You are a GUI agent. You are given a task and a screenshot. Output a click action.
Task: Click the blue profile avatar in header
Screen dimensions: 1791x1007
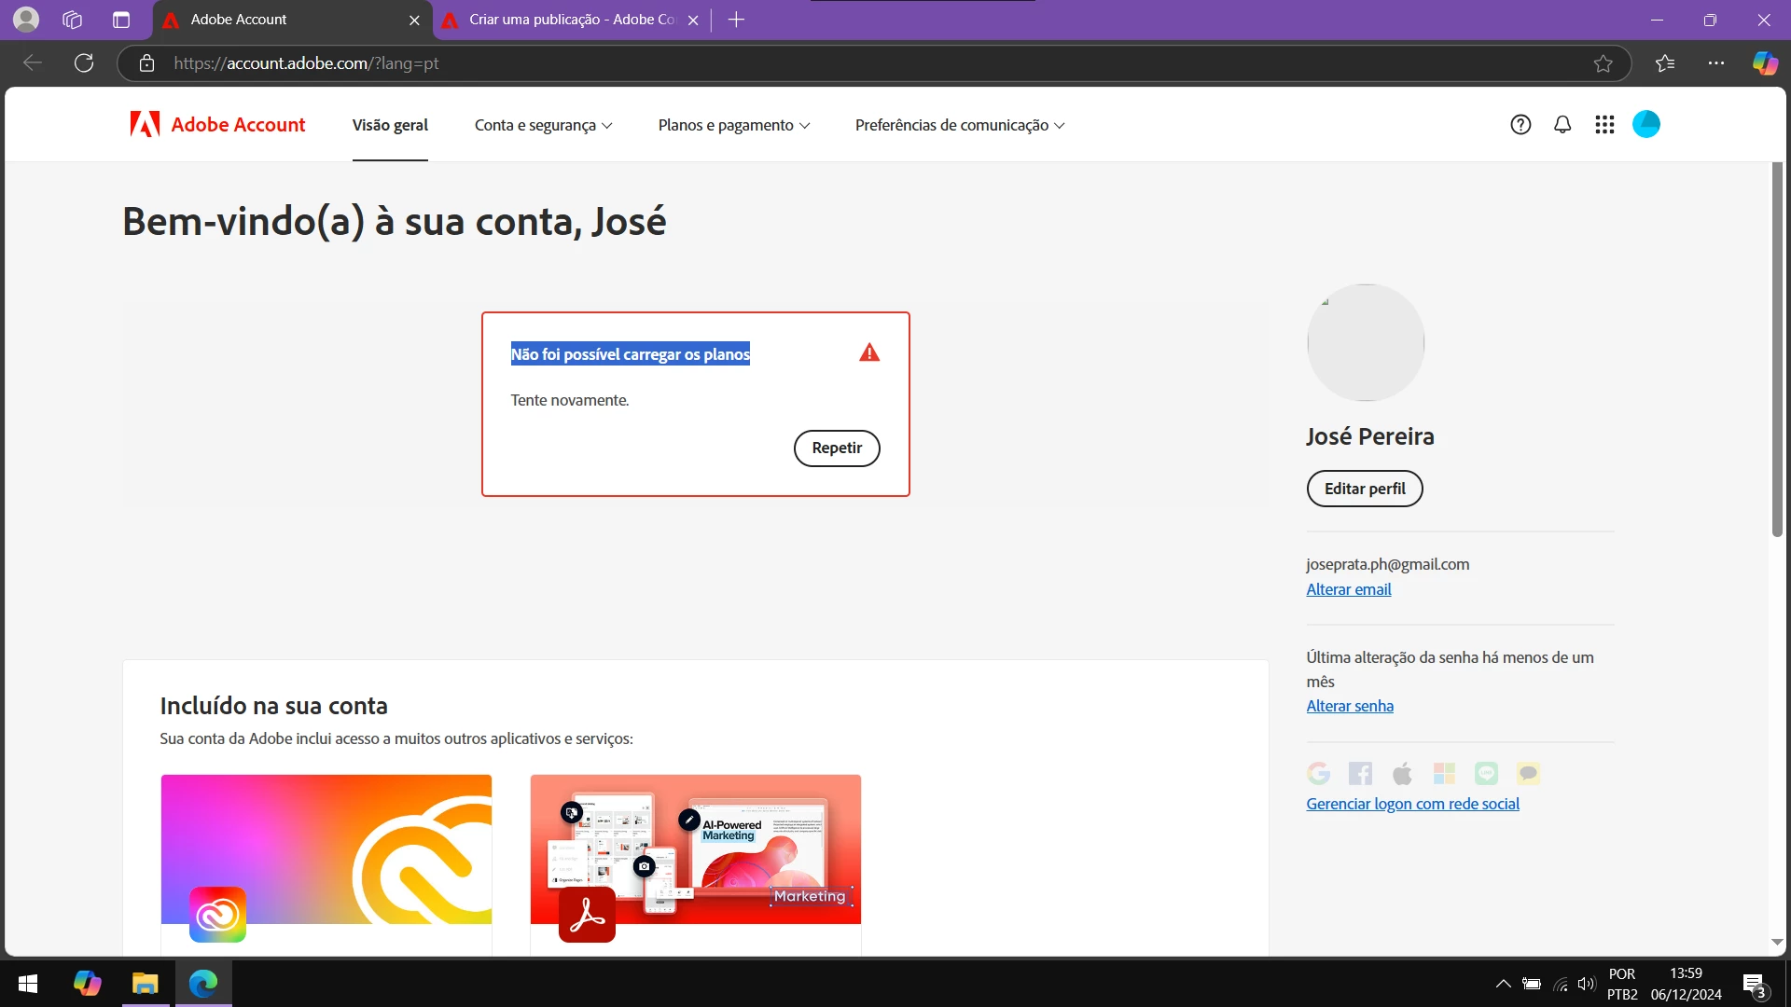point(1646,125)
